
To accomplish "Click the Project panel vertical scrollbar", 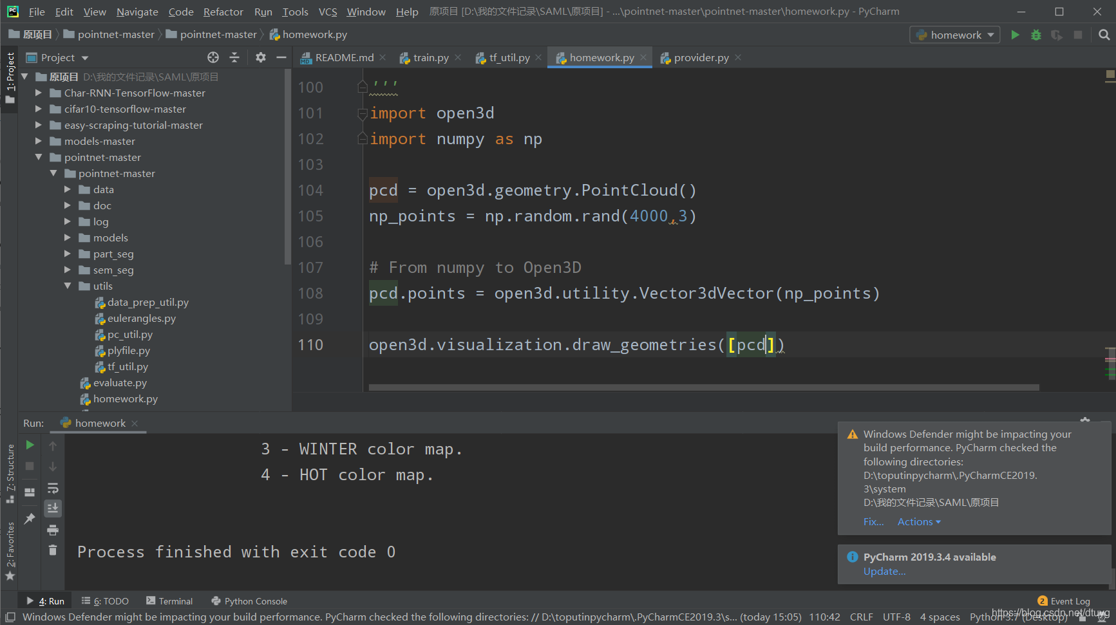I will (x=287, y=167).
